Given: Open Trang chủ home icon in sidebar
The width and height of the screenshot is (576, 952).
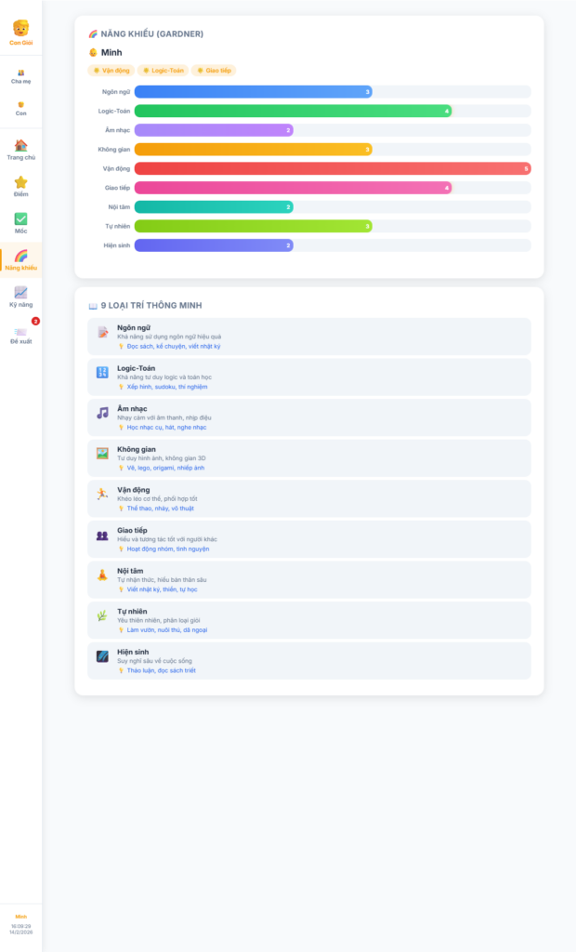Looking at the screenshot, I should pyautogui.click(x=20, y=146).
